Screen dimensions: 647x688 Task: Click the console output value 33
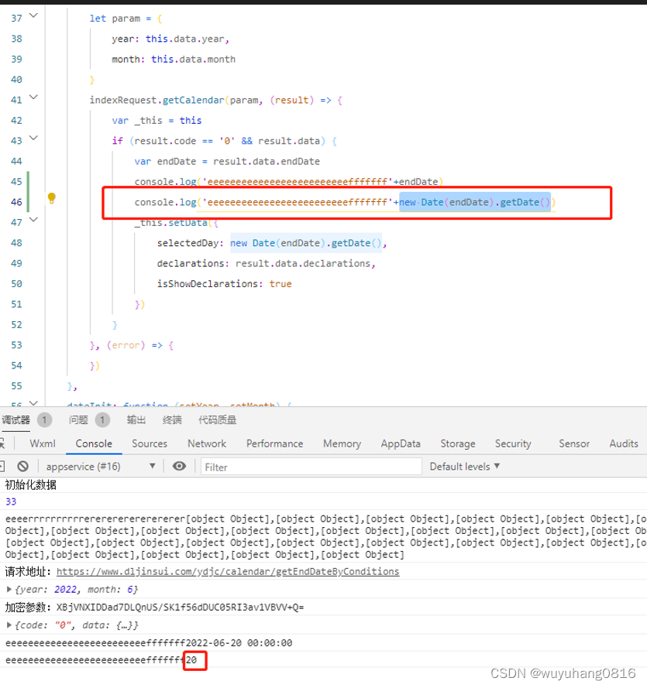point(11,501)
